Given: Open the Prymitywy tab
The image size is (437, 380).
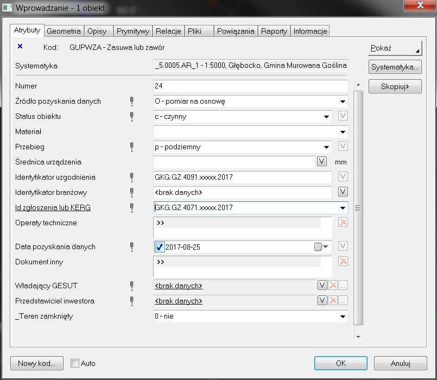Looking at the screenshot, I should [133, 31].
